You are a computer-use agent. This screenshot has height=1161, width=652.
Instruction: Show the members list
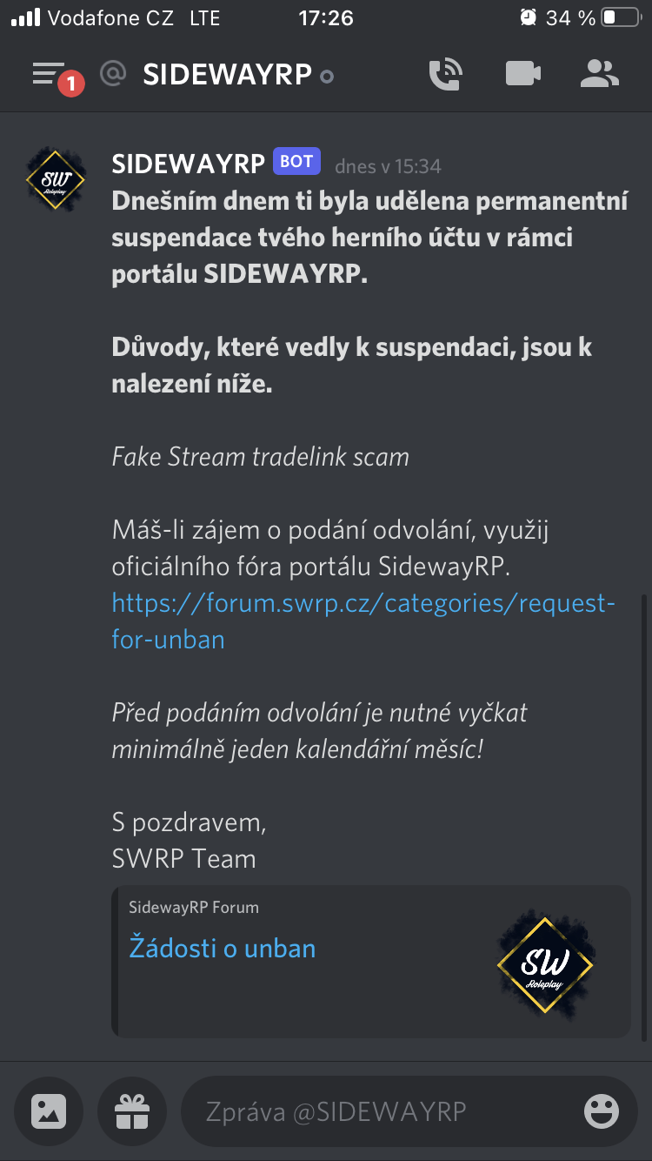[x=599, y=74]
